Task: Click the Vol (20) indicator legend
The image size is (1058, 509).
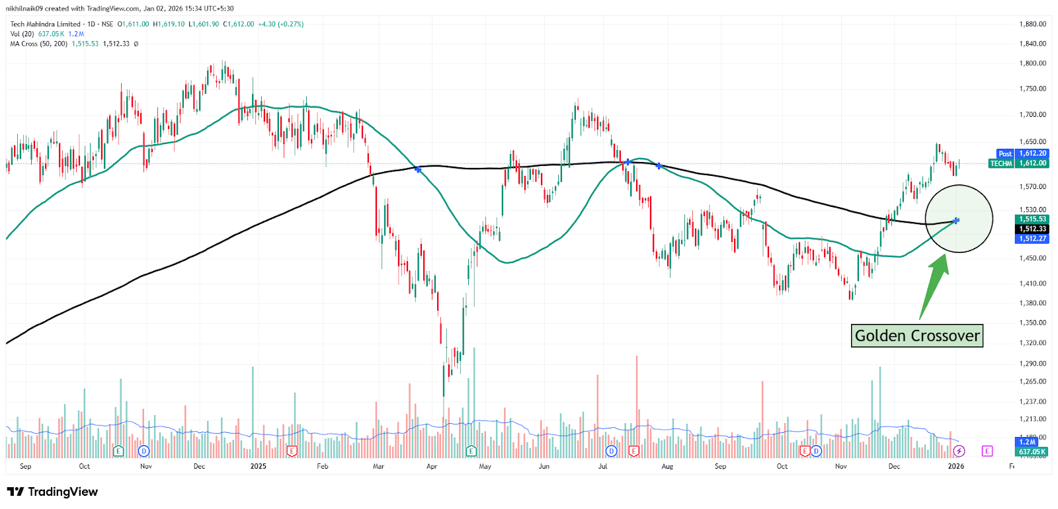Action: point(22,34)
